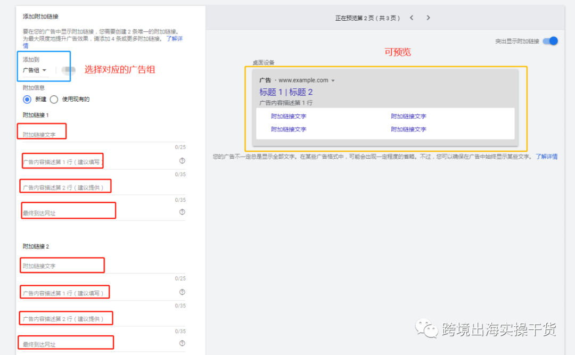
Task: Open help icon for 附加链接 2 description line 1
Action: [182, 292]
